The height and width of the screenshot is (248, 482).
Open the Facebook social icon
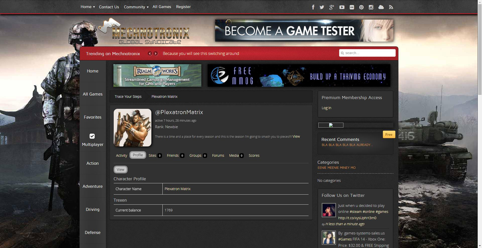tap(313, 7)
